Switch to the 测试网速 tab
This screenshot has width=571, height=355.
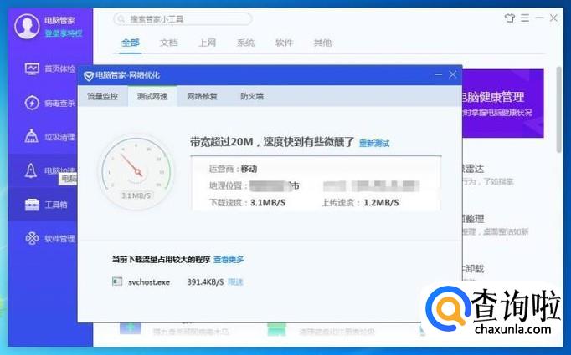click(x=152, y=96)
